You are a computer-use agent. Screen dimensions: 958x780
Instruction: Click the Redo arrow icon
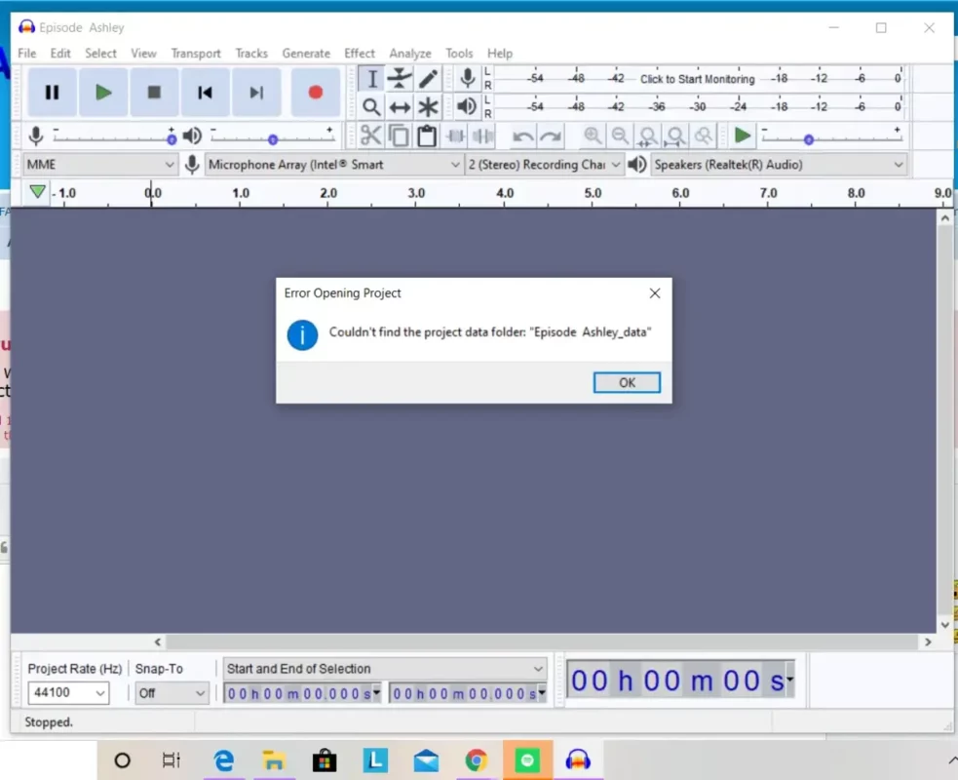tap(551, 136)
